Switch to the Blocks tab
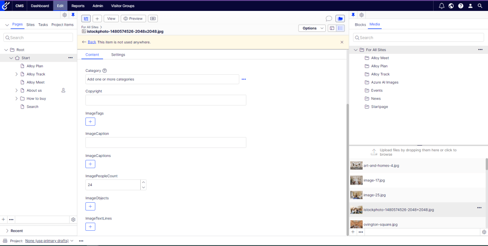Screen dimensions: 488x246 point(360,24)
